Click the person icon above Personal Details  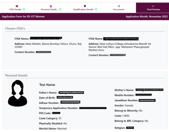(x=51, y=6)
